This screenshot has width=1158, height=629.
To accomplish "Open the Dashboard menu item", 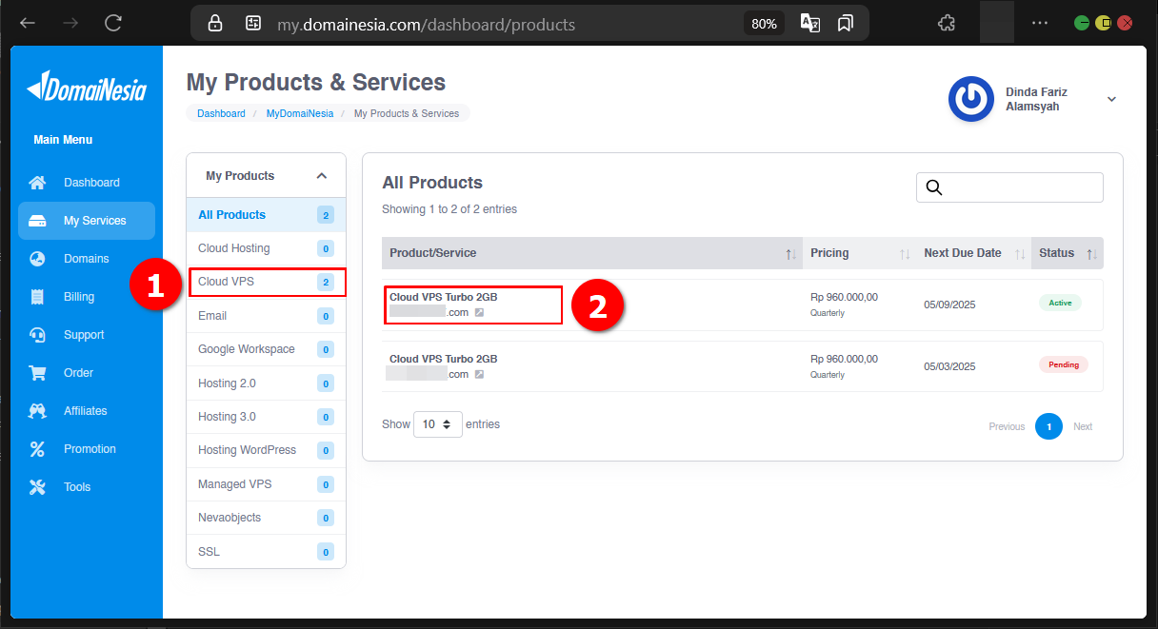I will coord(87,183).
